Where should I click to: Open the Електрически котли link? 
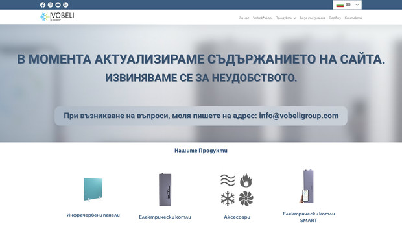pyautogui.click(x=165, y=217)
